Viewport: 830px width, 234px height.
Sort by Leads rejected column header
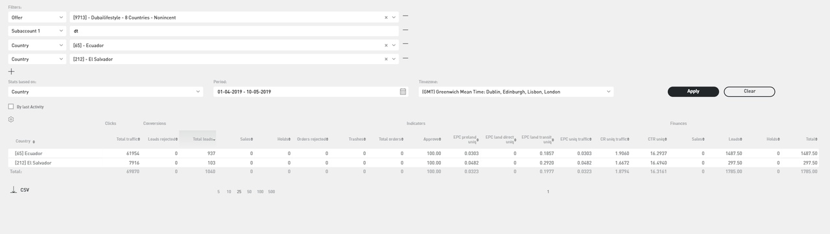pos(163,139)
